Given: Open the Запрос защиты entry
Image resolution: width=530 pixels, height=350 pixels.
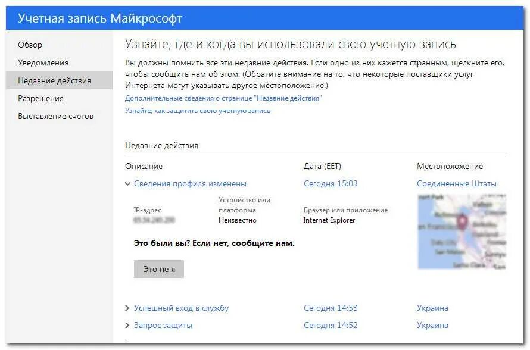Looking at the screenshot, I should tap(163, 326).
